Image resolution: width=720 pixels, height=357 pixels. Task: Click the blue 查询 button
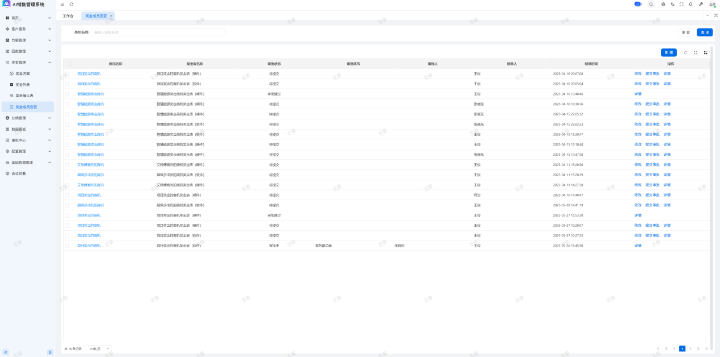tap(705, 32)
